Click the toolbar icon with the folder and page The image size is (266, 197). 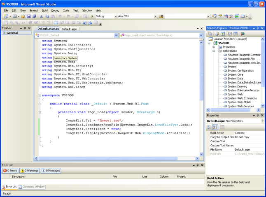pyautogui.click(x=220, y=16)
